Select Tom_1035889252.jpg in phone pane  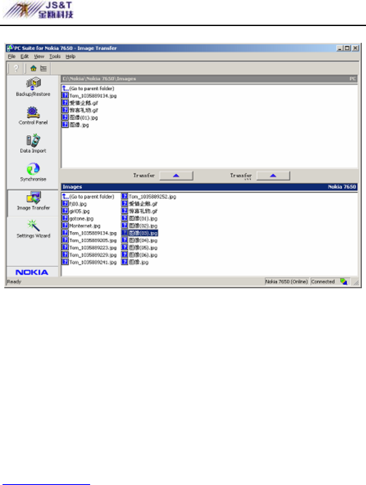[149, 197]
